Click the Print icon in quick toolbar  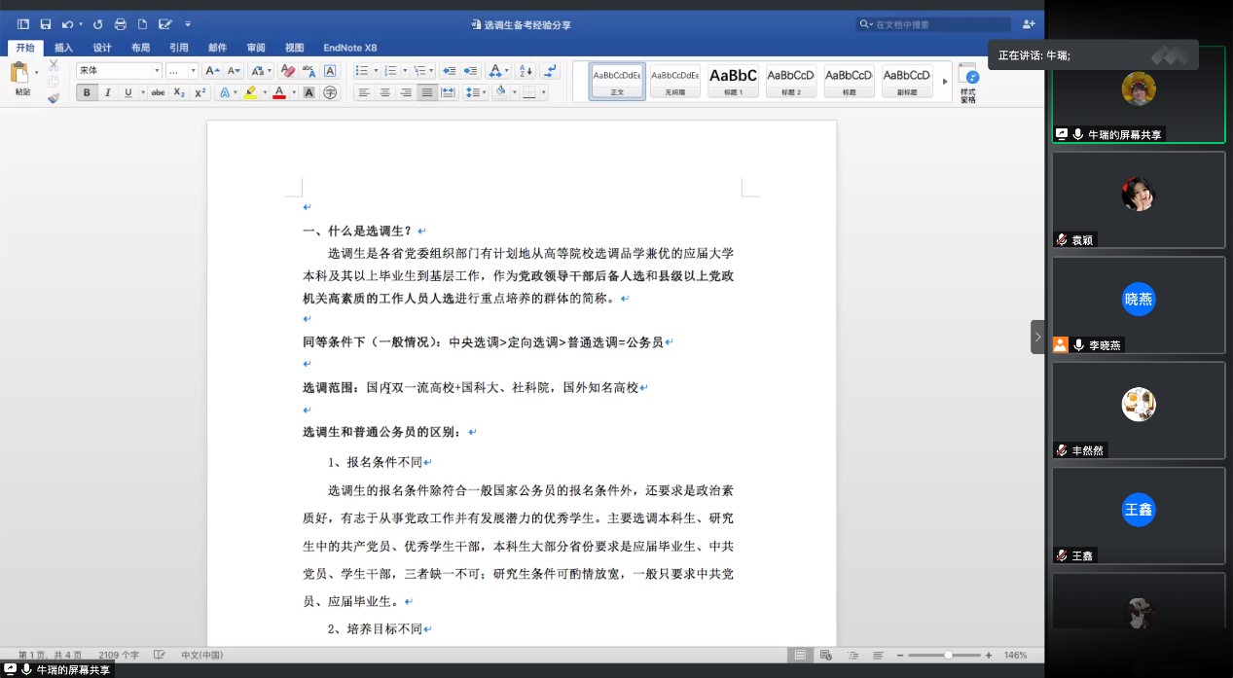[x=120, y=24]
